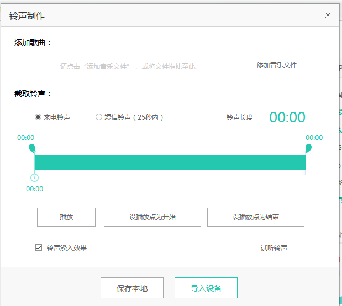Screen dimensions: 342x306
Task: Select 短信铃声（25秒内）radio option
Action: coord(99,117)
